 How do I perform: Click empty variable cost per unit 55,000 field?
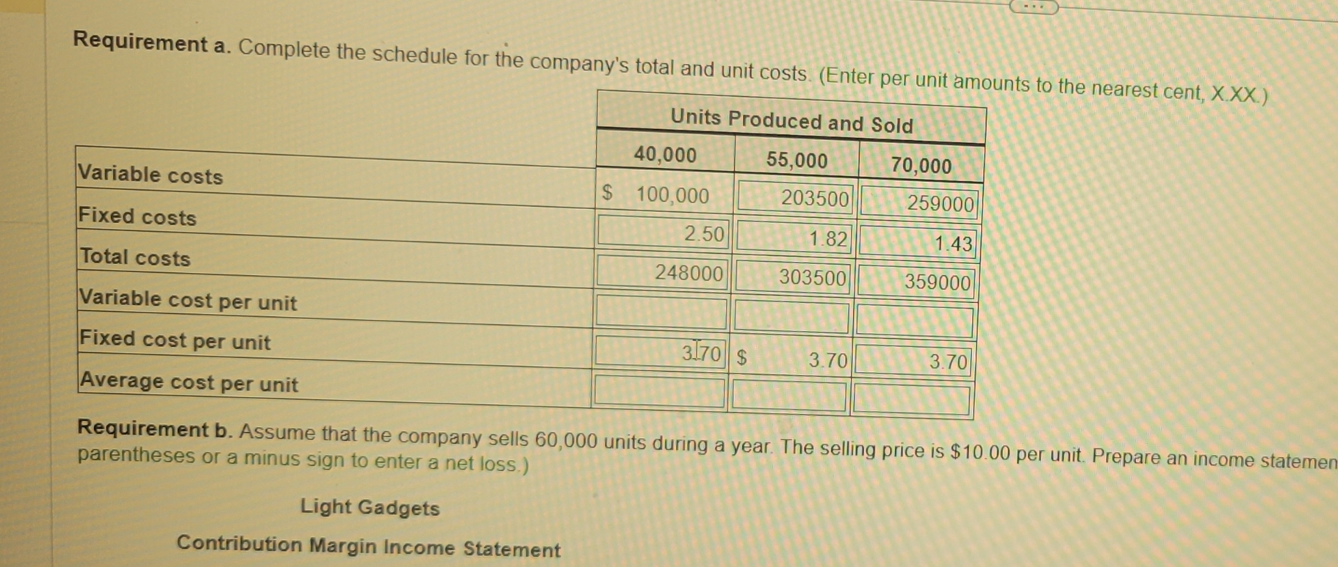click(791, 316)
